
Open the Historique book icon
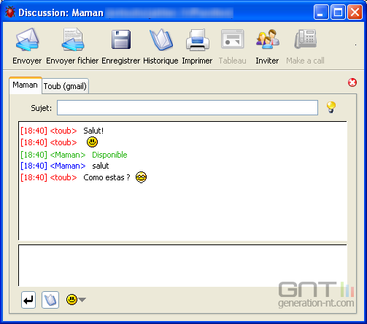161,39
